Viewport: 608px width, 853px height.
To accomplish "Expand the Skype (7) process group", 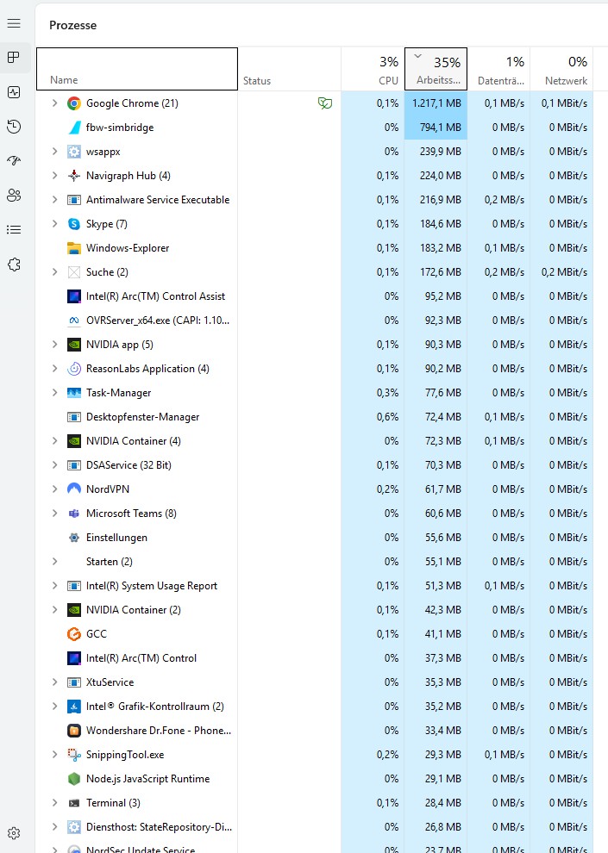I will [54, 223].
